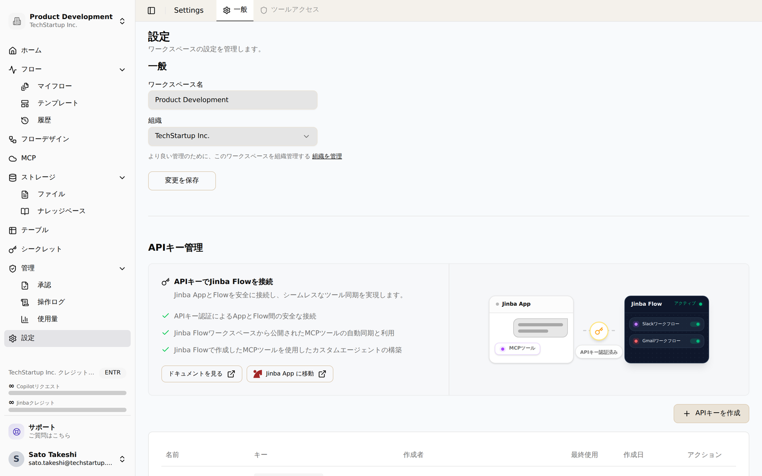The height and width of the screenshot is (476, 762).
Task: Switch to the ツールアクセス tab
Action: tap(289, 10)
